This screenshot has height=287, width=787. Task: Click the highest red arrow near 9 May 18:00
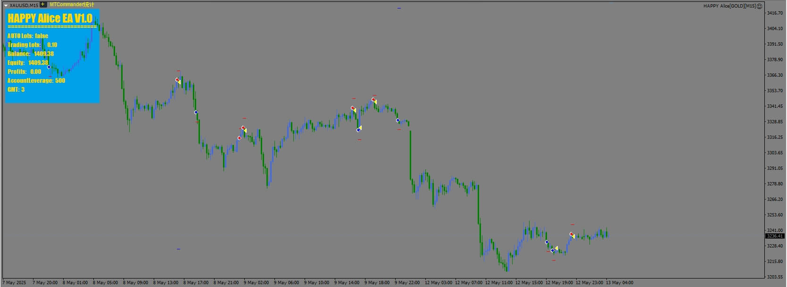pos(373,100)
